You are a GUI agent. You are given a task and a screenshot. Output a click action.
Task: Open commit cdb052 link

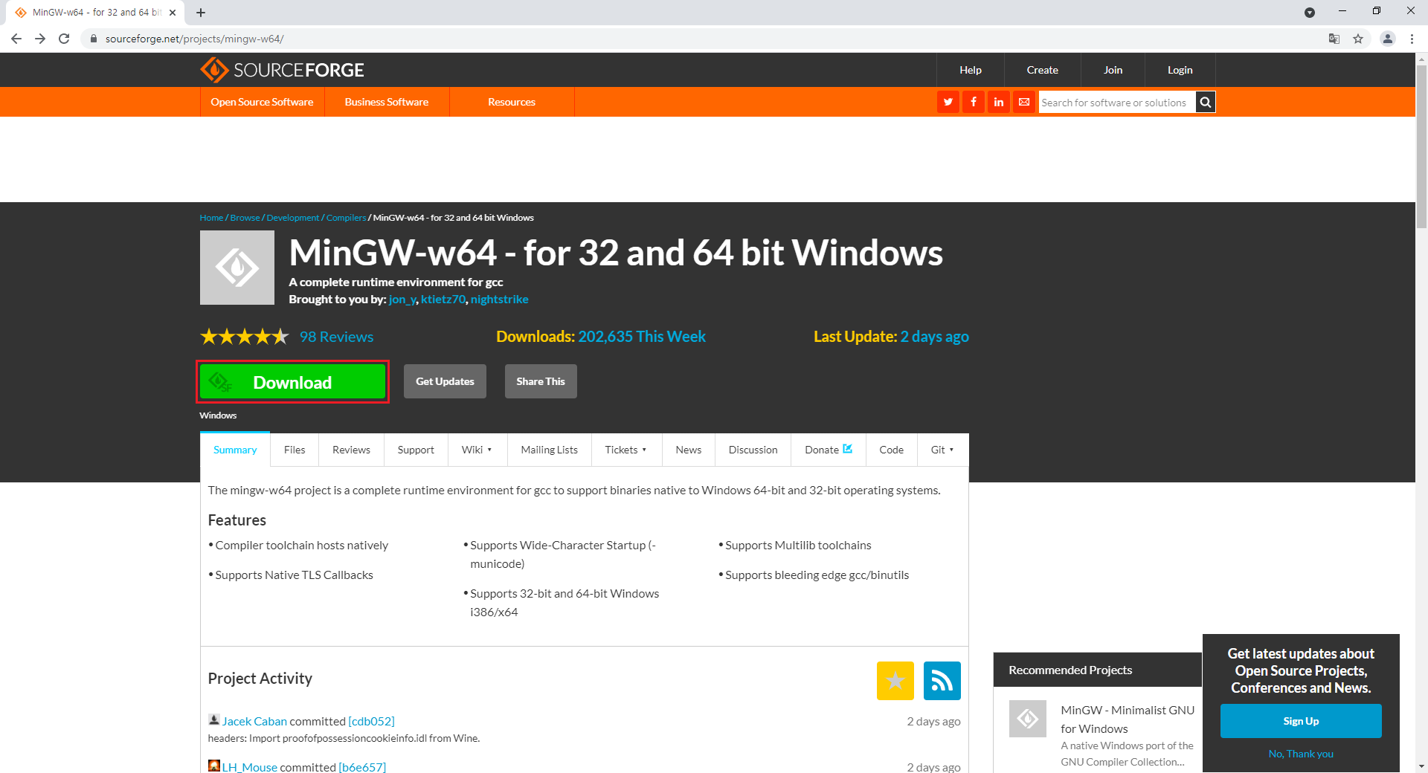pos(371,721)
